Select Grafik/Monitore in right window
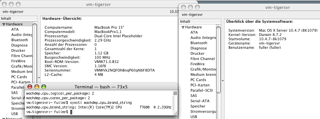320x119 pixels. pos(203,69)
